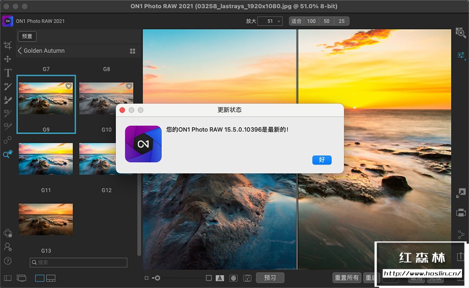Select the G11 preset thumbnail
469x288 pixels.
pos(46,159)
